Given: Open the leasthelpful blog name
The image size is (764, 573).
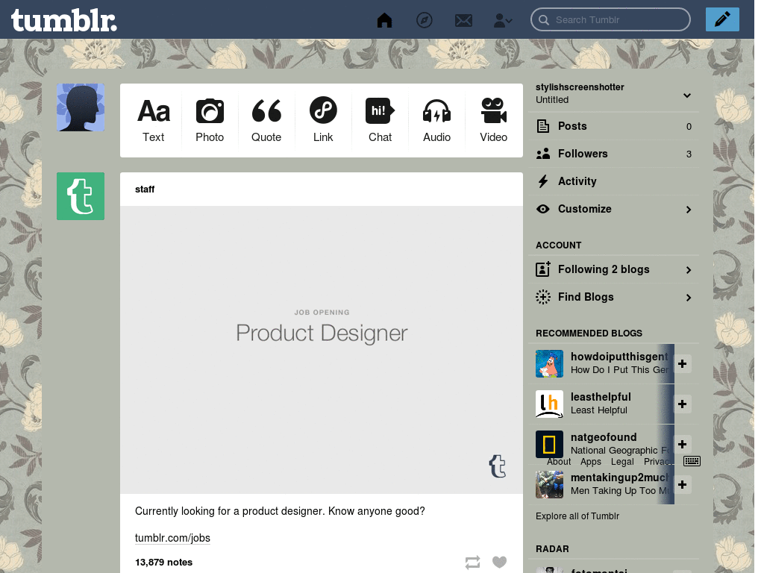Looking at the screenshot, I should pyautogui.click(x=601, y=397).
